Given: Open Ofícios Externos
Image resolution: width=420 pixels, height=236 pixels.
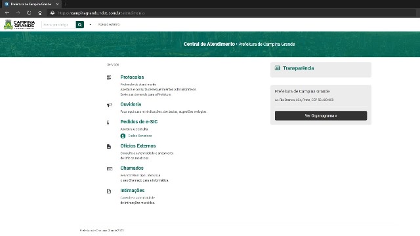Looking at the screenshot, I should tap(138, 146).
